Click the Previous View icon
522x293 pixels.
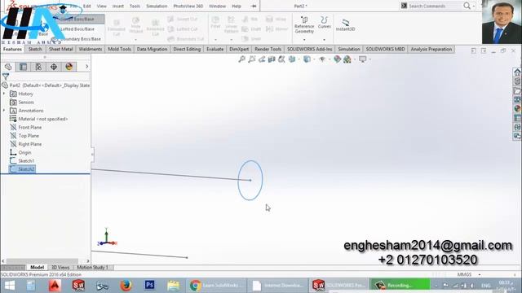pyautogui.click(x=262, y=59)
